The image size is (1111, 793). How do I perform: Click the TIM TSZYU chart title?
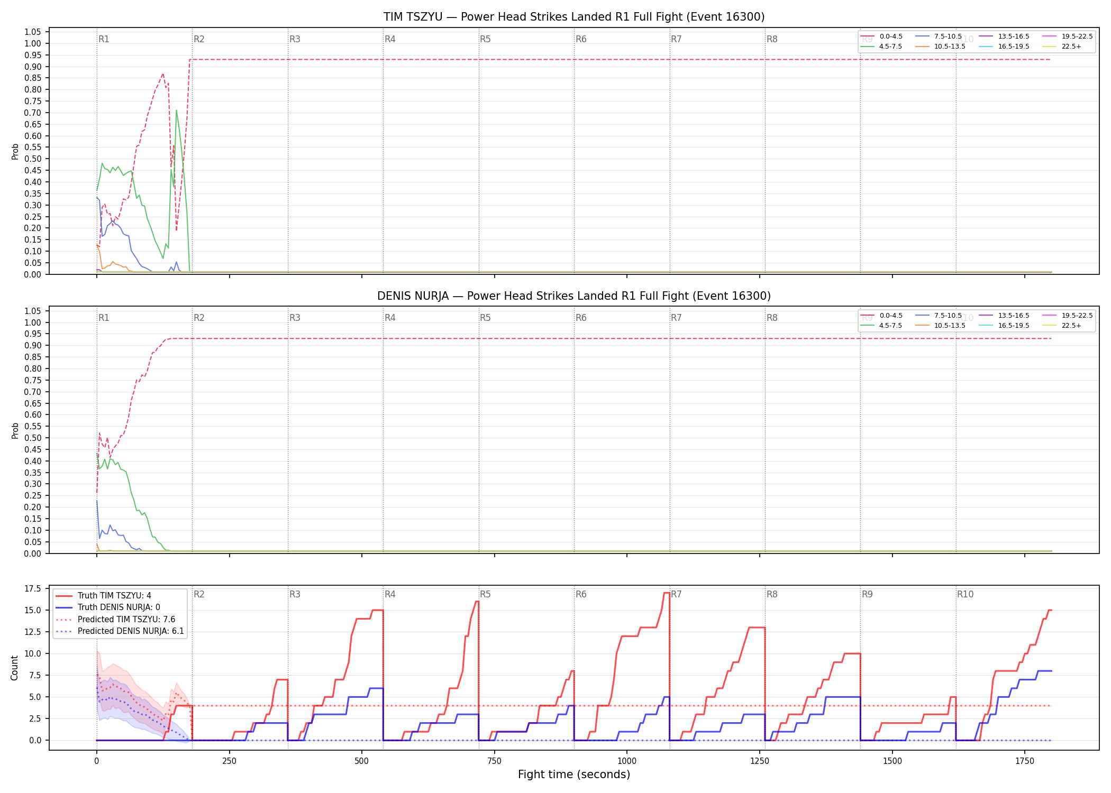574,17
